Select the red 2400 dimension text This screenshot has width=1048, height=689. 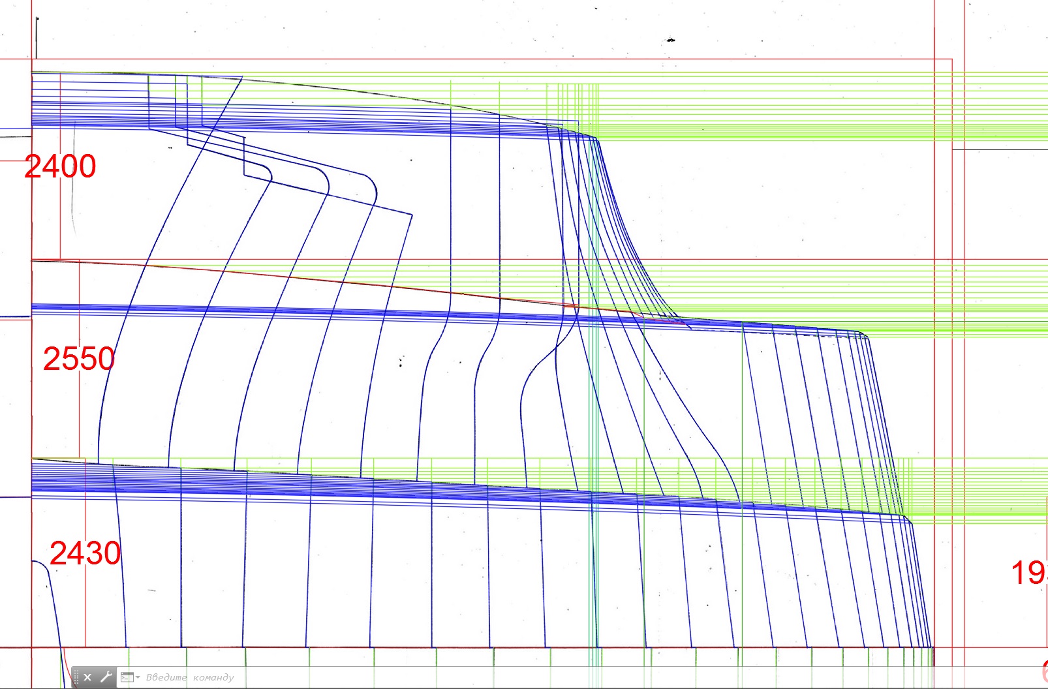(x=60, y=166)
